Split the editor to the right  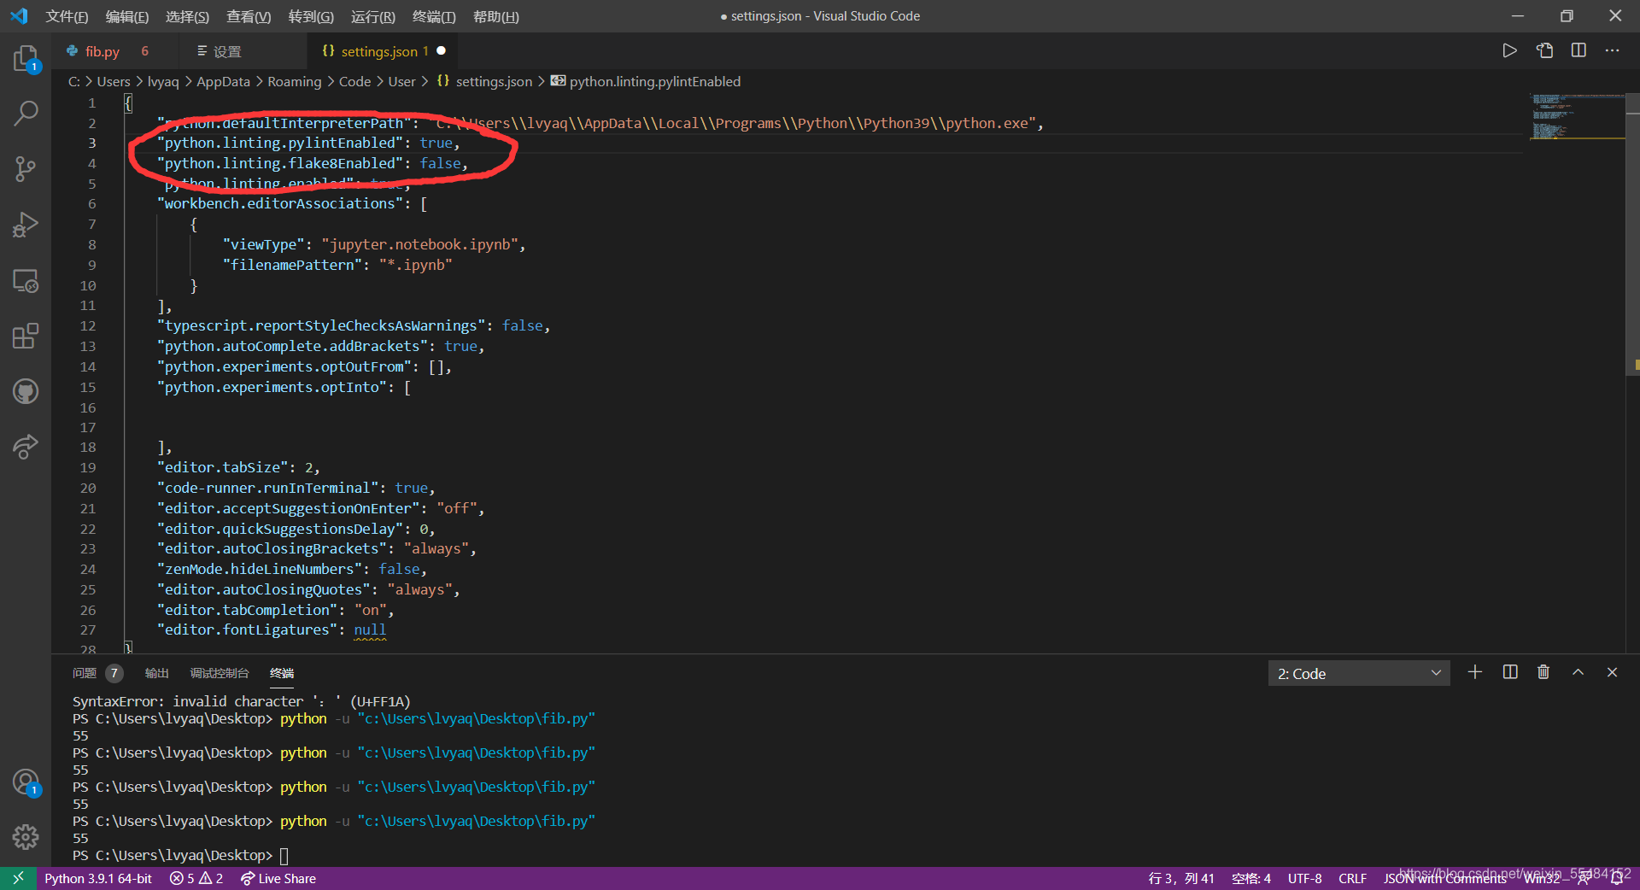click(1578, 50)
